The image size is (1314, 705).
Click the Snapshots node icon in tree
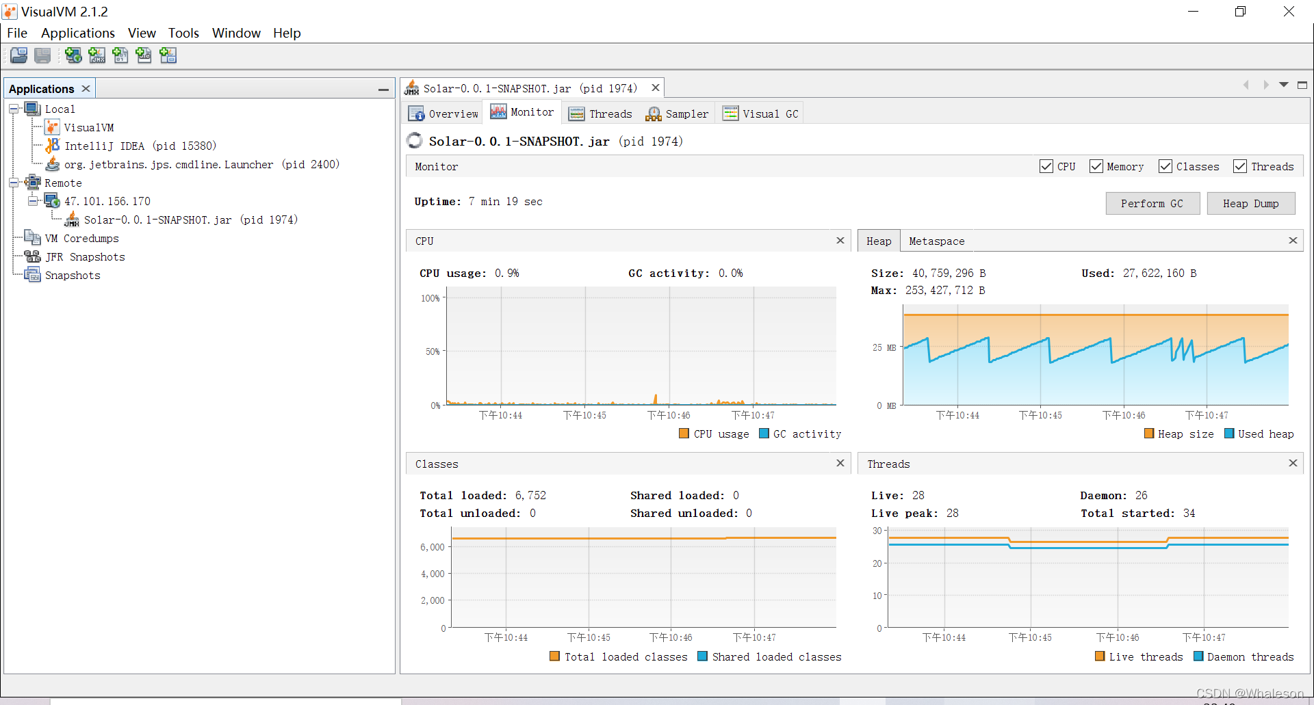click(x=33, y=275)
